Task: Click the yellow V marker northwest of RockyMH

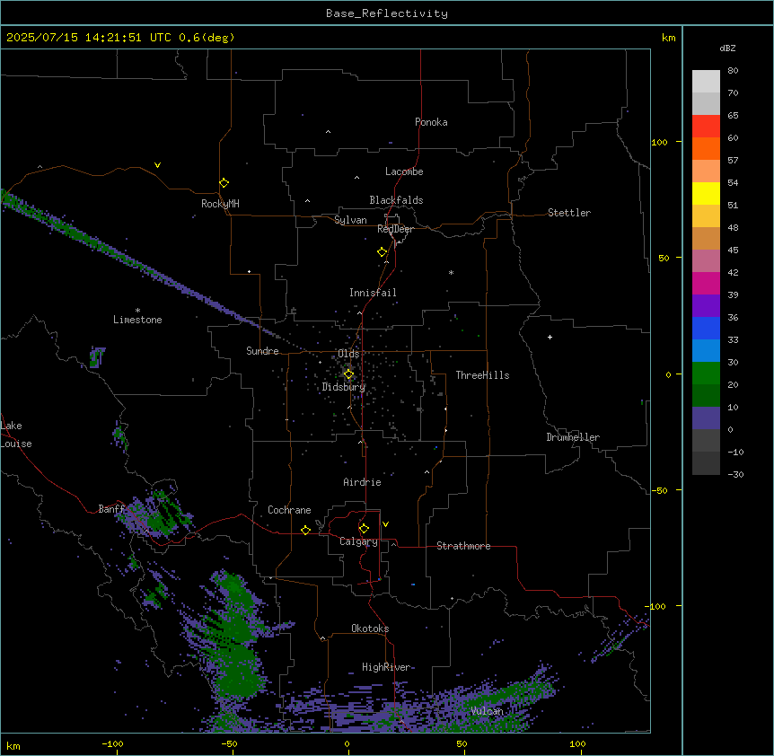Action: [x=157, y=165]
